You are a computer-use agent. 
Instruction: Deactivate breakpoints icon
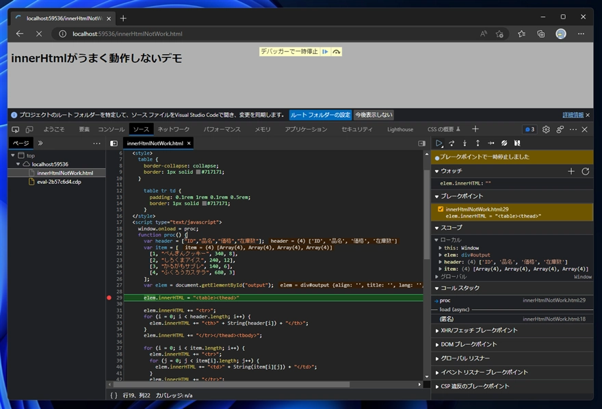tap(504, 143)
